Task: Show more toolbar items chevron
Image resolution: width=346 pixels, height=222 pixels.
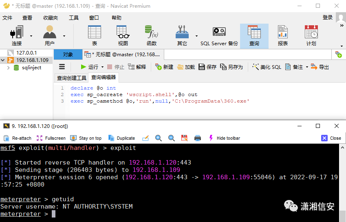Action: click(x=342, y=26)
